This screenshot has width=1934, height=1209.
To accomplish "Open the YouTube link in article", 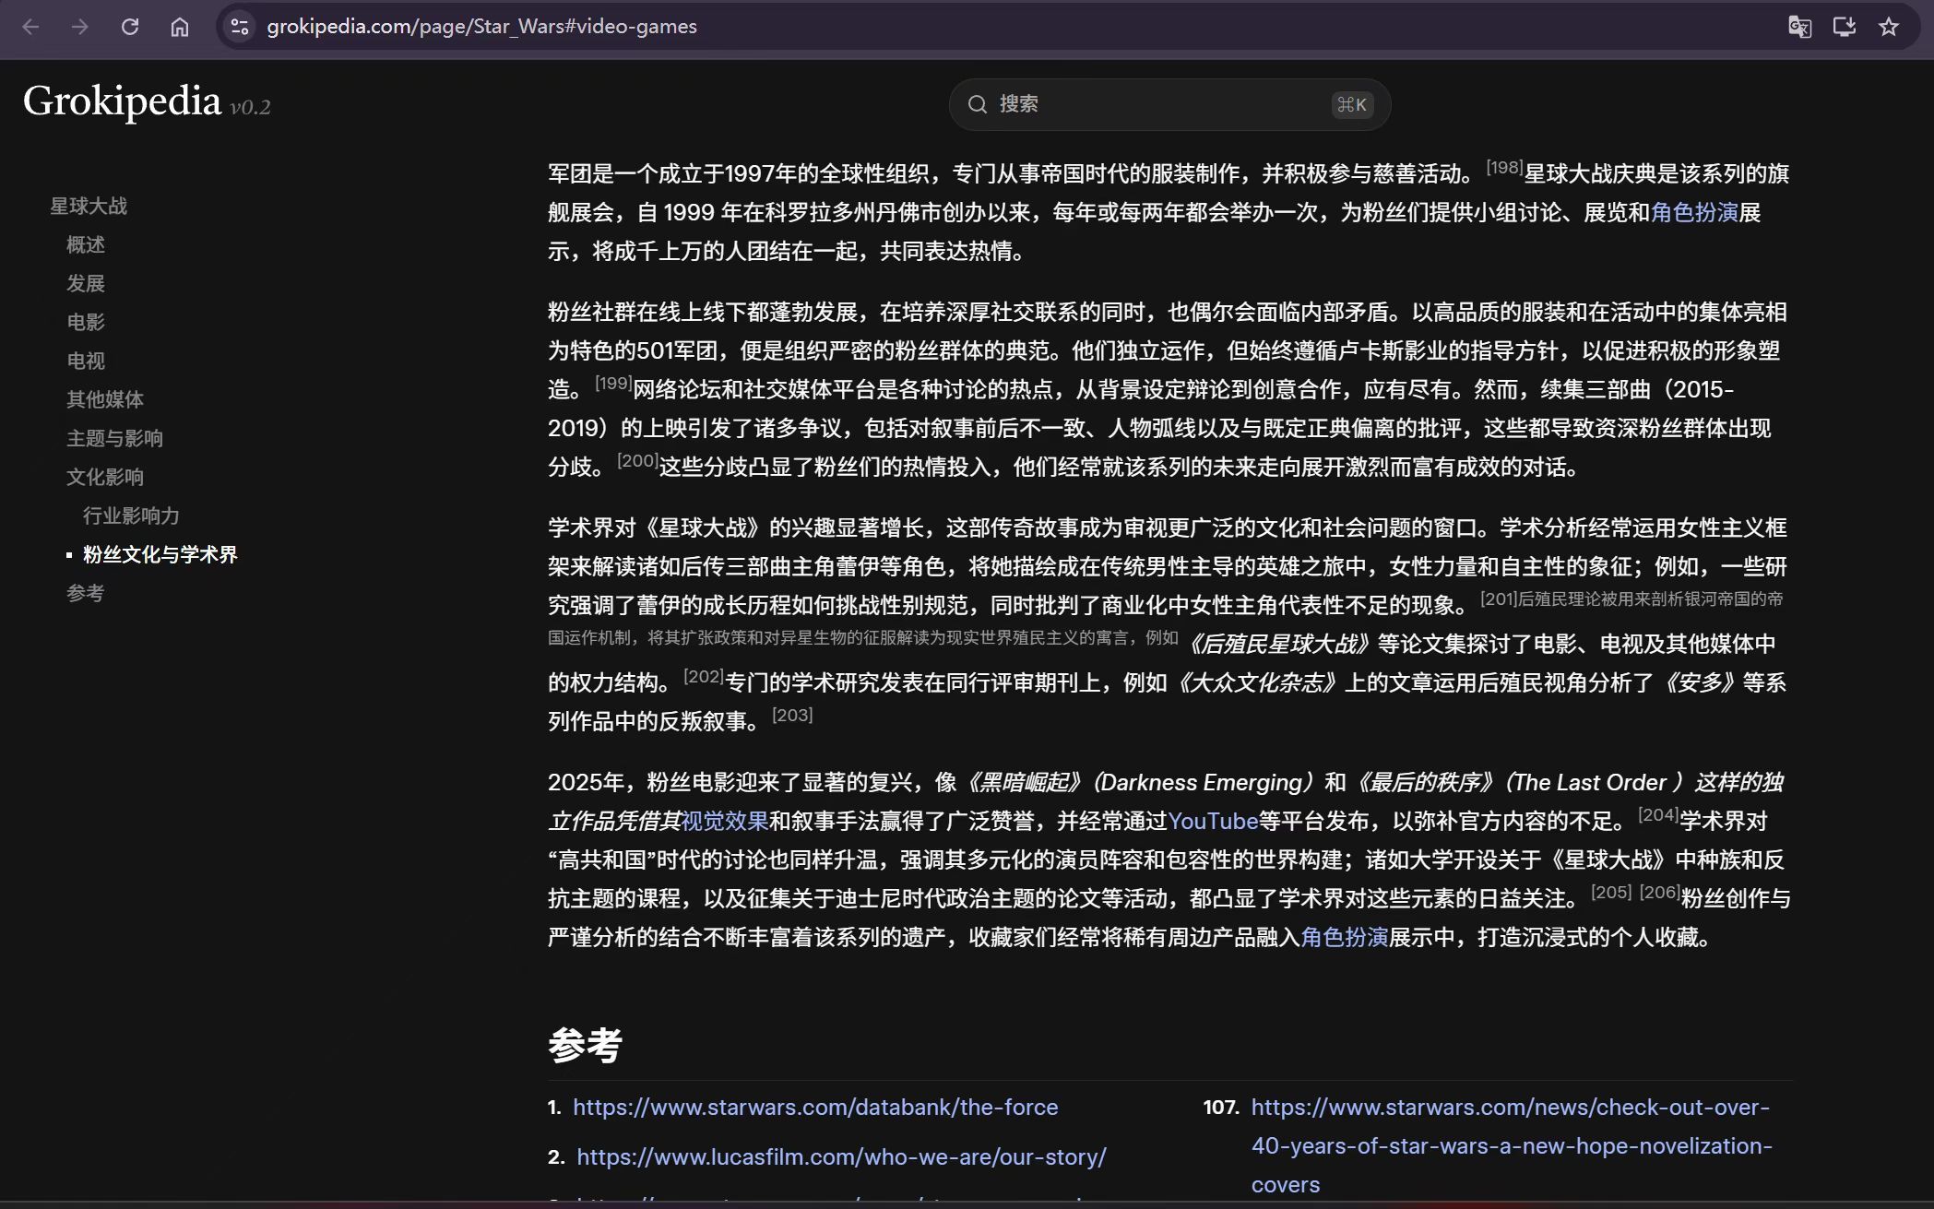I will (x=1213, y=821).
